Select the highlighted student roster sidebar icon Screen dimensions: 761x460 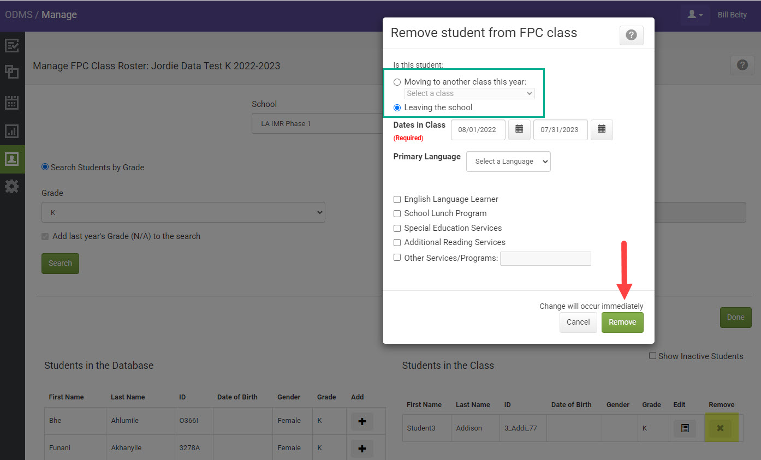tap(13, 159)
